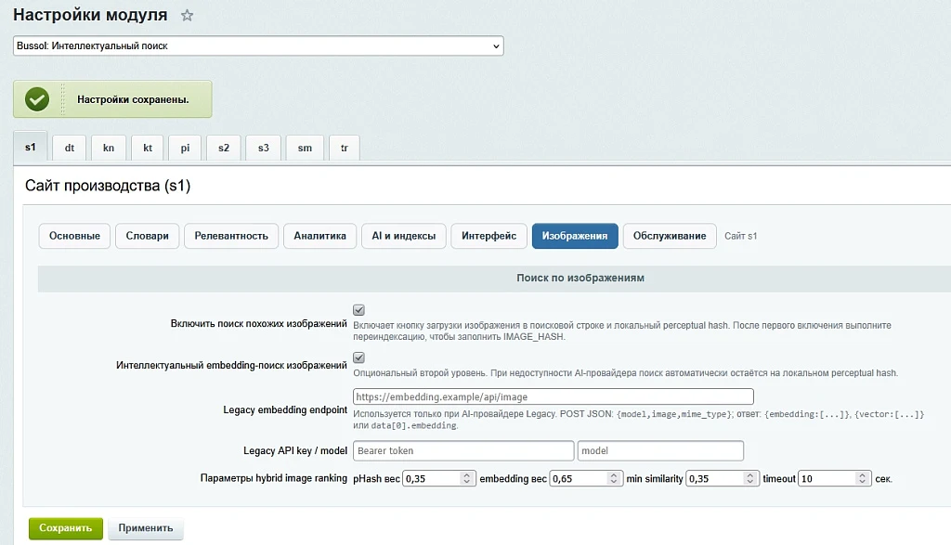Adjust the embedding вес spinner arrows

click(613, 478)
